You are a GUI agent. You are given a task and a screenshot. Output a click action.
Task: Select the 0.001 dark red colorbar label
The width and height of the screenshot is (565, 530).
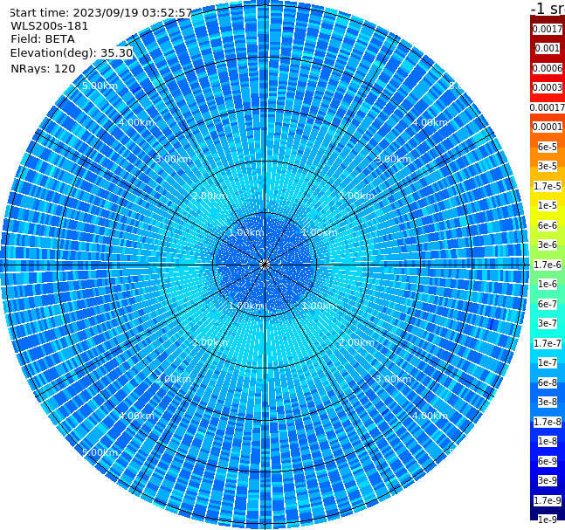point(548,48)
